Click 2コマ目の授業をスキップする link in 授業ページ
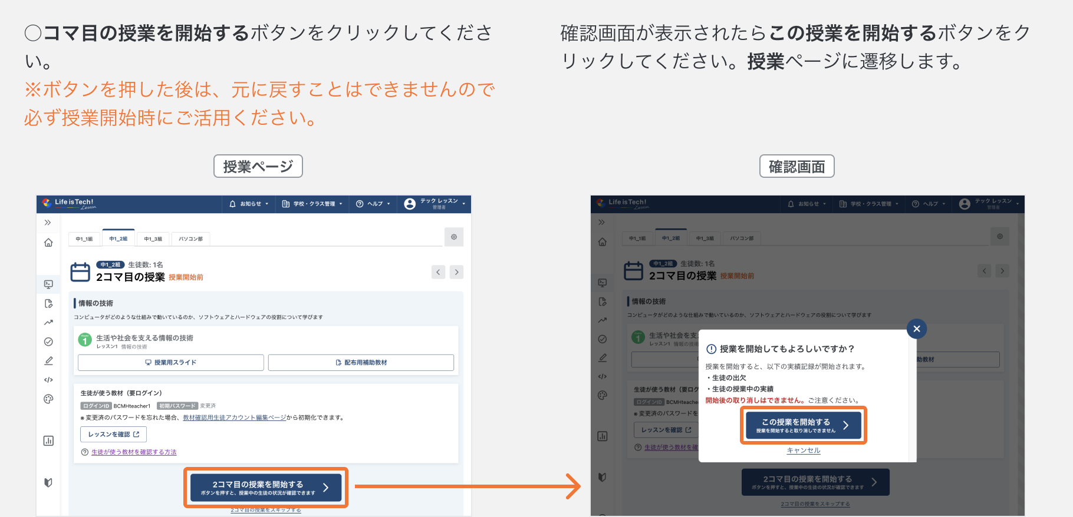This screenshot has height=517, width=1073. 266,510
